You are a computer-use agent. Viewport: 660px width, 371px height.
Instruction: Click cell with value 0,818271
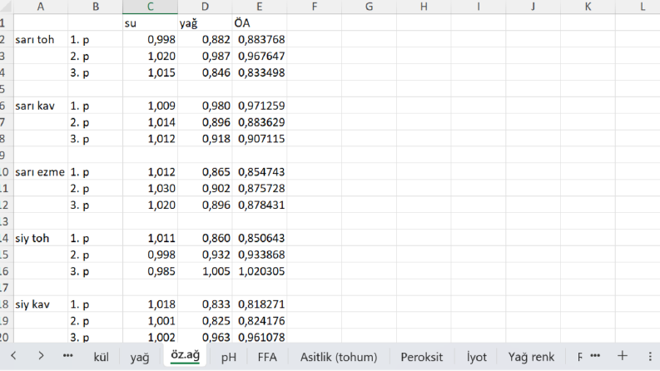[x=260, y=304]
